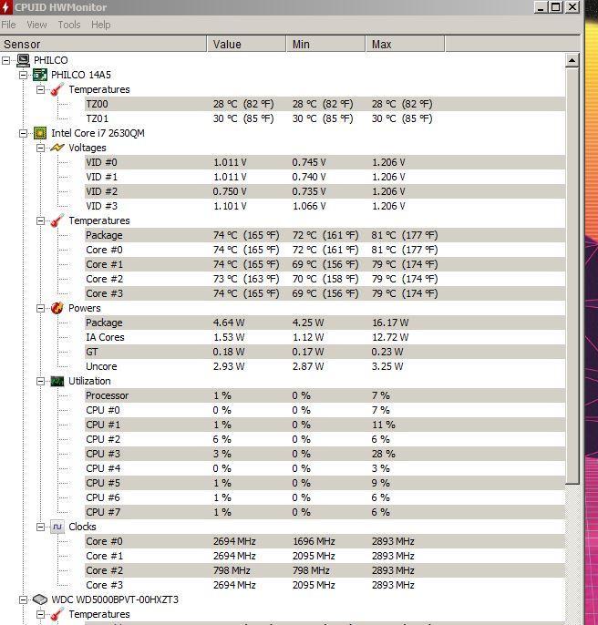Screen dimensions: 598x625
Task: Open the Tools menu
Action: pyautogui.click(x=69, y=25)
